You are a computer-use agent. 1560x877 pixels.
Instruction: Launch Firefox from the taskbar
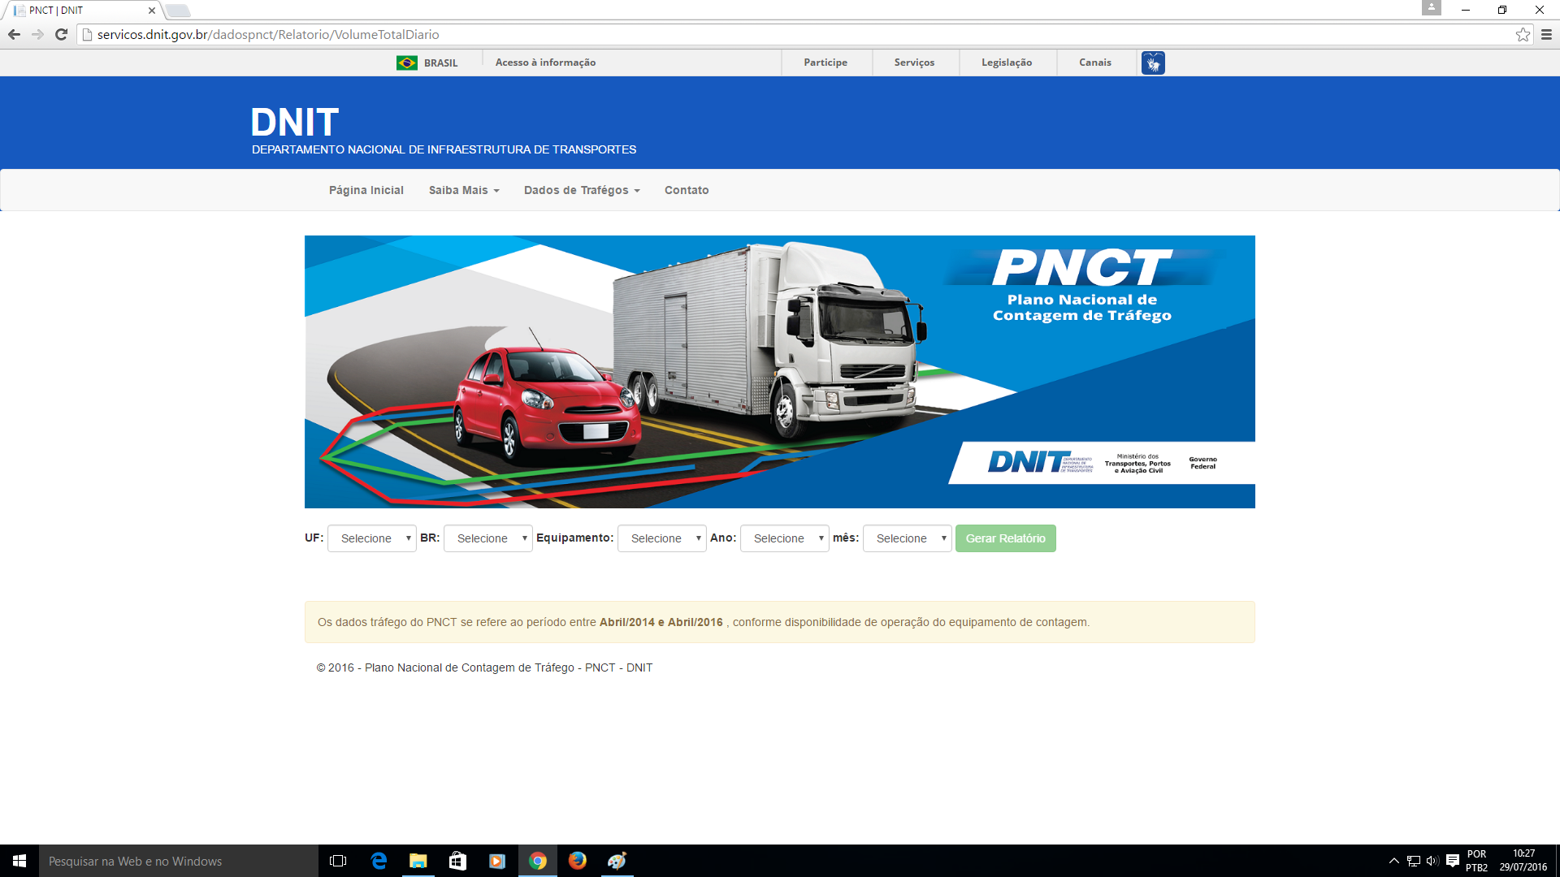[x=577, y=861]
